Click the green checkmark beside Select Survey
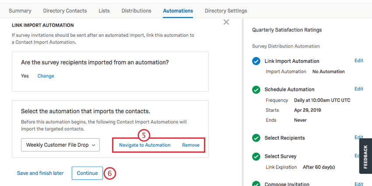The width and height of the screenshot is (372, 186). point(256,157)
